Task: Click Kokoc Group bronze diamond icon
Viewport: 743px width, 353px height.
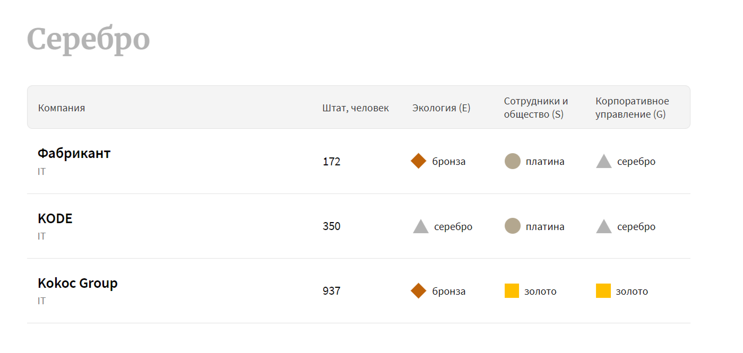Action: (418, 291)
